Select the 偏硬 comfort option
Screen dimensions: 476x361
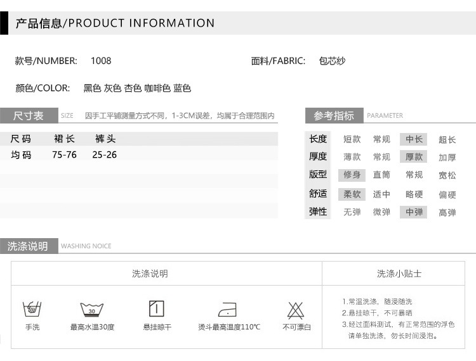tap(447, 194)
